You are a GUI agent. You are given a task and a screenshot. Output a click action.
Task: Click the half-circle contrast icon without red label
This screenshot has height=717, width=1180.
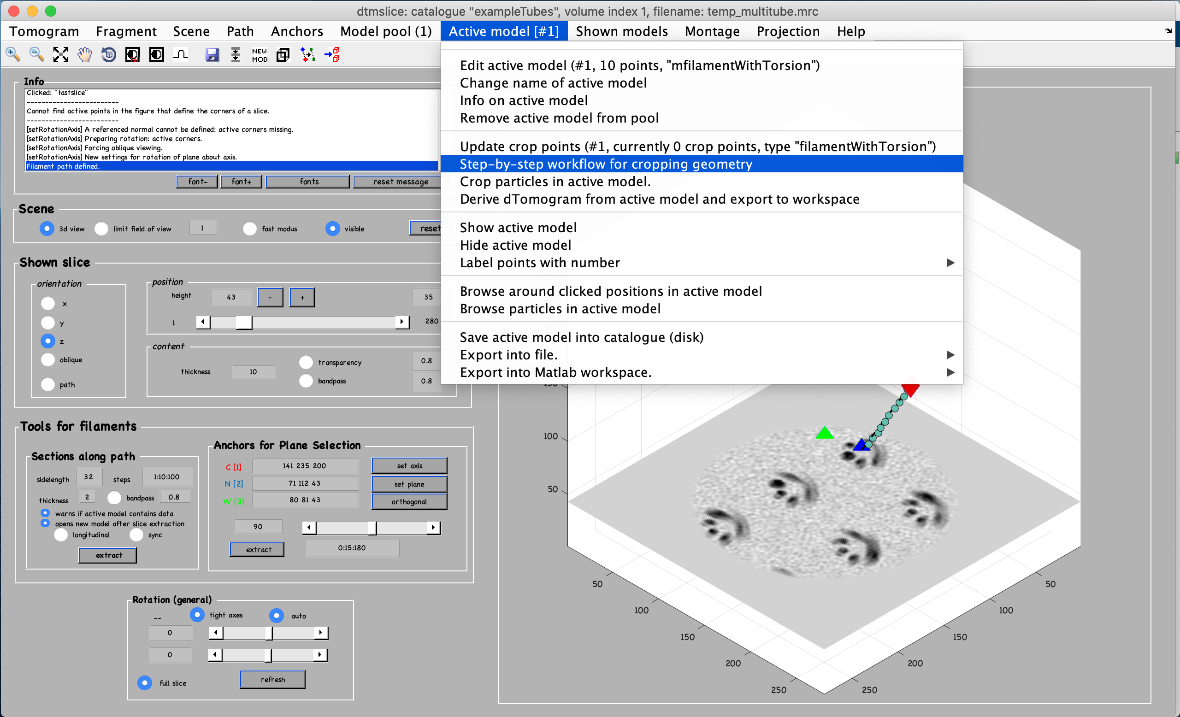pyautogui.click(x=157, y=54)
